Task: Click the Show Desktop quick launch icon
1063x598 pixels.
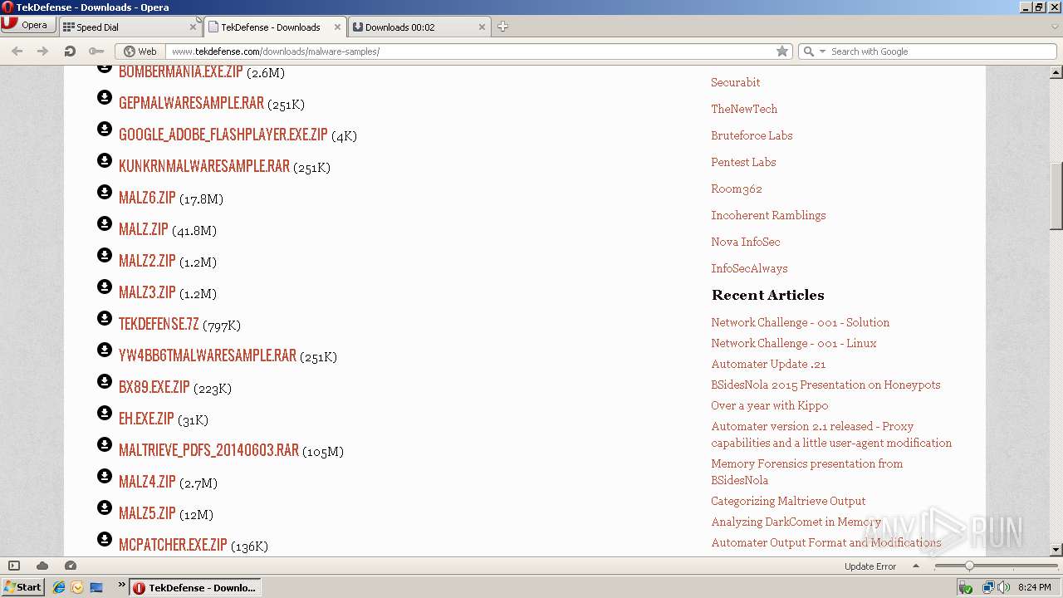Action: pyautogui.click(x=96, y=587)
